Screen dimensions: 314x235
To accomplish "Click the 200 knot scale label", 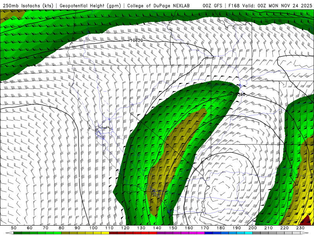I will pyautogui.click(x=253, y=228).
